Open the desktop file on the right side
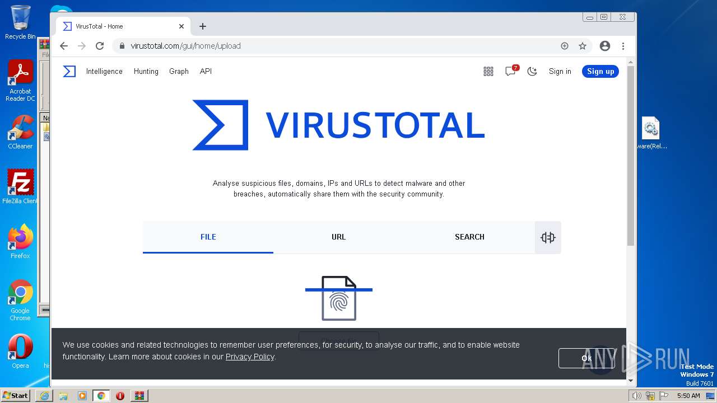The height and width of the screenshot is (403, 717). pos(651,133)
